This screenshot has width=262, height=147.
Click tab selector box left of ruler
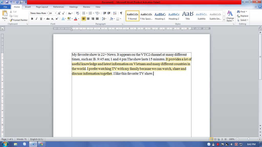click(3, 29)
